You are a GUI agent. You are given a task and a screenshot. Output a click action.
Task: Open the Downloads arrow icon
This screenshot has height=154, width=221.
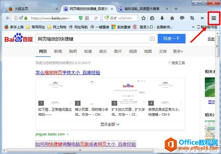pyautogui.click(x=162, y=18)
